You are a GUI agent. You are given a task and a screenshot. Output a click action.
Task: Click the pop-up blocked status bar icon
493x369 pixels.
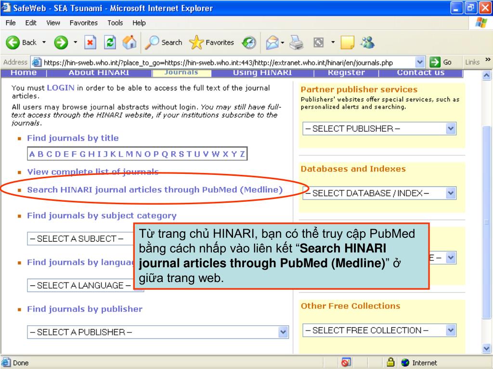(x=346, y=362)
